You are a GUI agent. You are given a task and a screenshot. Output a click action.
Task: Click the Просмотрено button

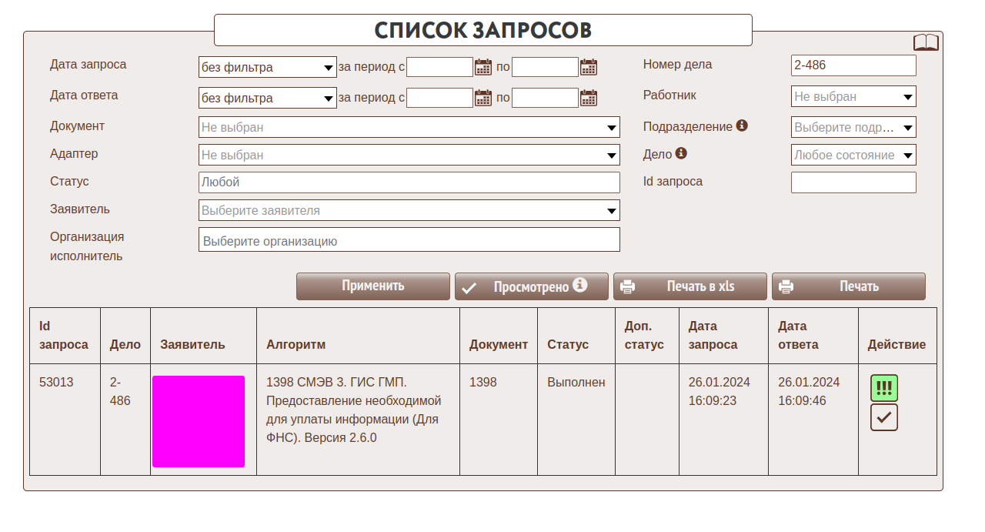(x=532, y=286)
